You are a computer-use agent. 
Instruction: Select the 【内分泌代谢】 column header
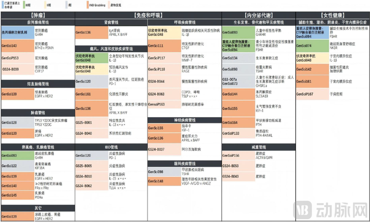click(x=258, y=15)
